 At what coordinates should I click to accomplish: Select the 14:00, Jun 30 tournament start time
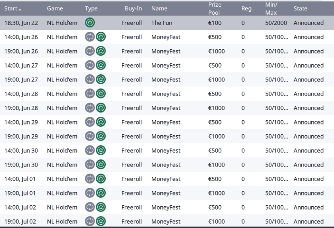tap(21, 150)
